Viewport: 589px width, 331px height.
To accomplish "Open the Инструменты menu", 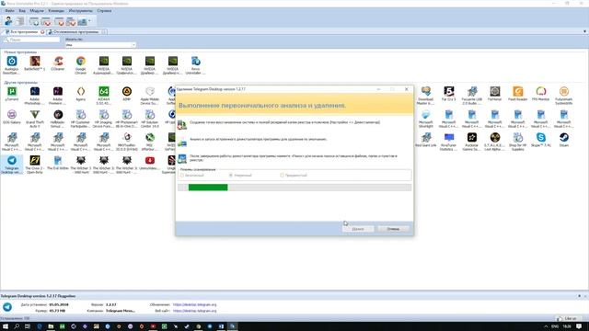I will [x=80, y=11].
